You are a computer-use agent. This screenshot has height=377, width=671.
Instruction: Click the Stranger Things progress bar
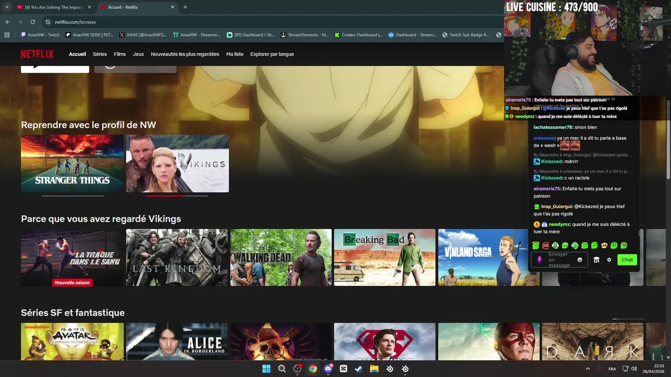click(x=73, y=196)
